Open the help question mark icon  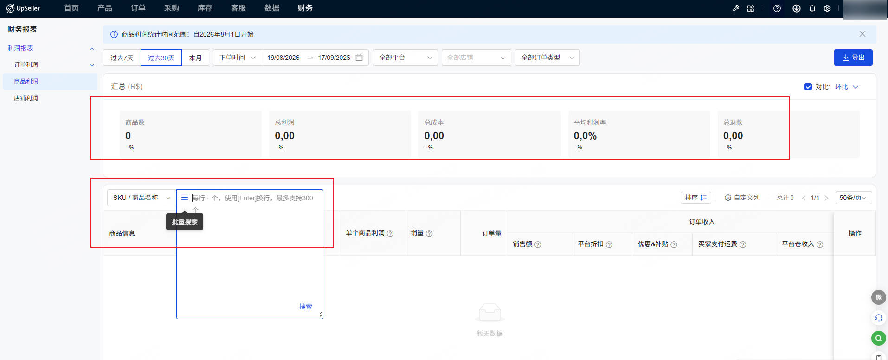[x=777, y=8]
